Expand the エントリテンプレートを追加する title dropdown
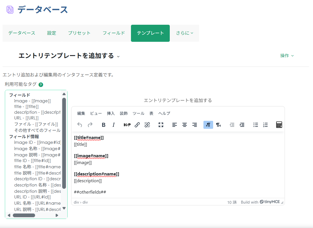 [118, 56]
